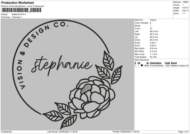Viewport: 190px width, 134px height.
Task: Click the Code column header
Action: (x=167, y=63)
